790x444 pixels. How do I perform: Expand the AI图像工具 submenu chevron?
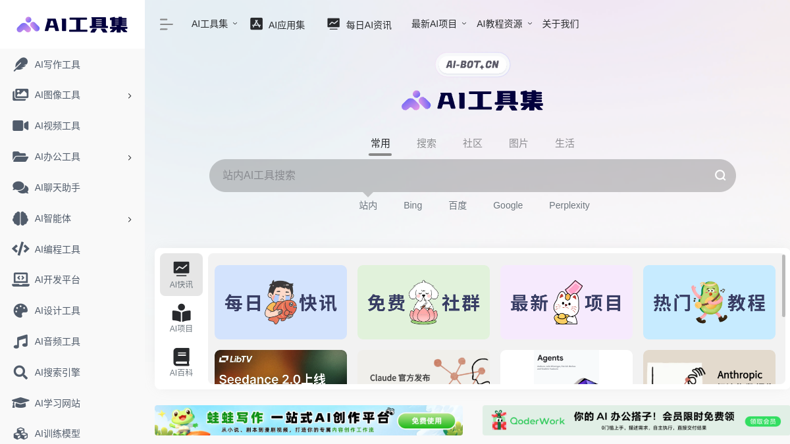tap(130, 96)
